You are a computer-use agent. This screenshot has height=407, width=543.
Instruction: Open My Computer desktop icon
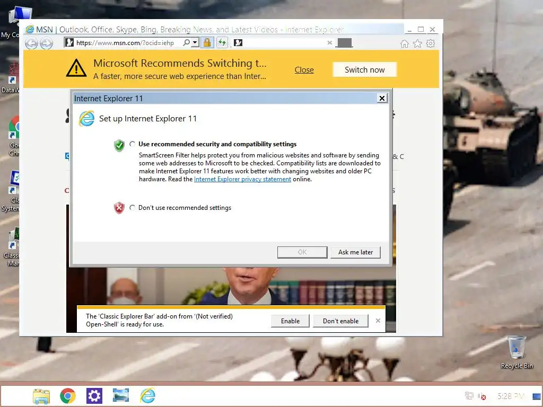[x=14, y=21]
